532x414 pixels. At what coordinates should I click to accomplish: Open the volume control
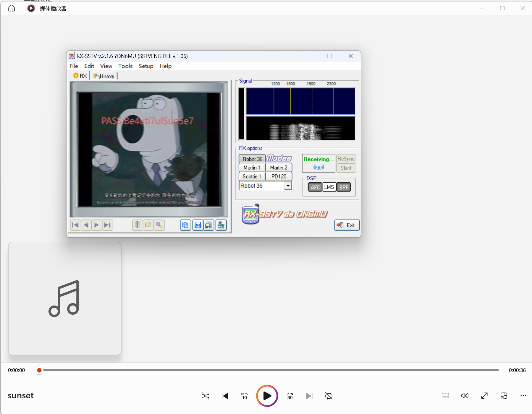[465, 396]
